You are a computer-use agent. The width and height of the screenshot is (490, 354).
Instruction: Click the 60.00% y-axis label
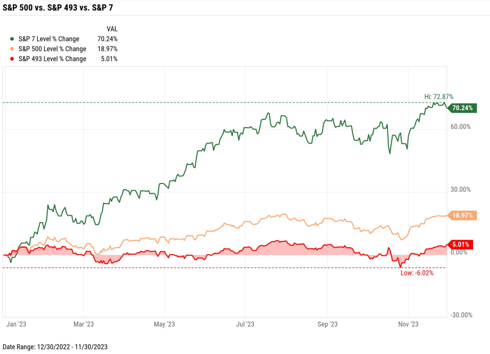pyautogui.click(x=461, y=127)
